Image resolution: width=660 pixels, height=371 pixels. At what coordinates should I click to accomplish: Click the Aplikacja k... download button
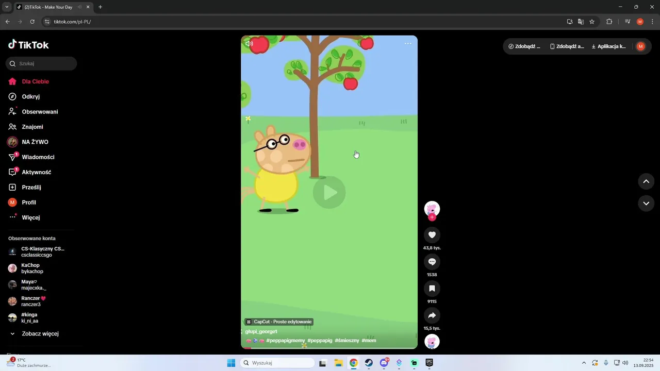click(608, 46)
